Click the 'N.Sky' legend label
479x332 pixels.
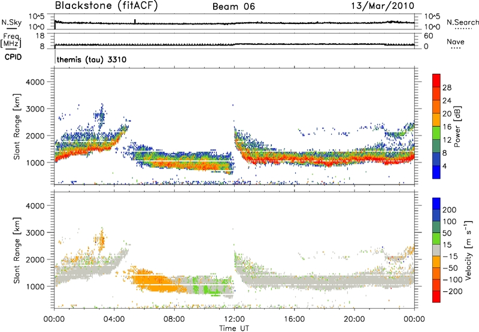11,22
